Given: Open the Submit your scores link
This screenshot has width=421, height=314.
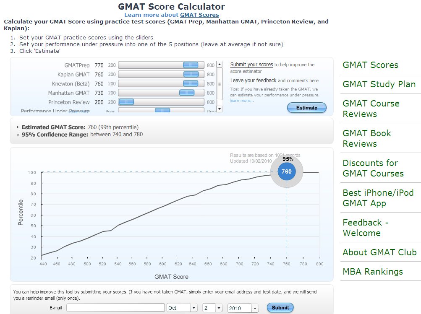Looking at the screenshot, I should [251, 65].
